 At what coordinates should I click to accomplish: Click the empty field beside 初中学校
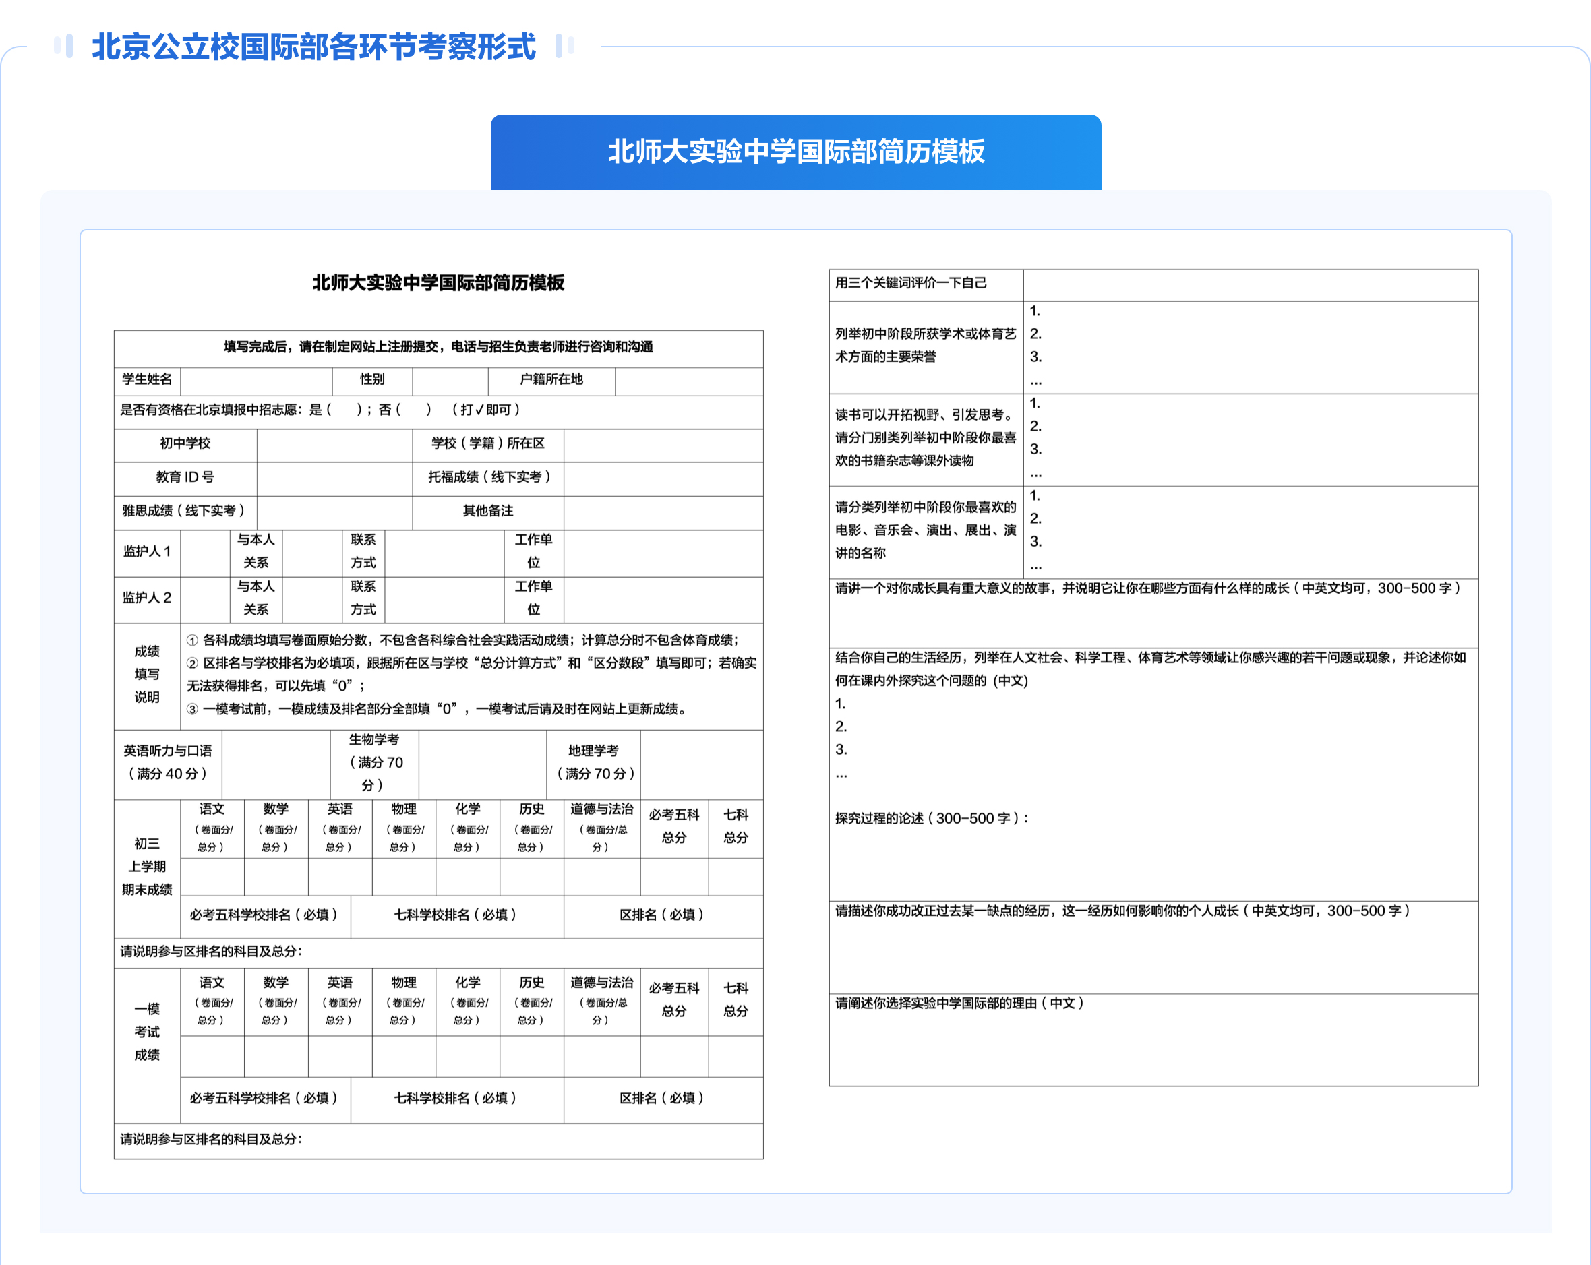coord(334,445)
